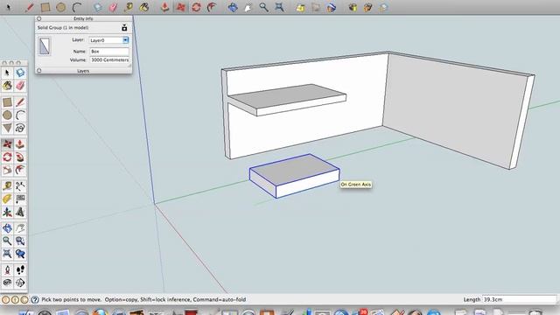The height and width of the screenshot is (315, 560).
Task: Expand the Layers panel header
Action: click(x=83, y=71)
